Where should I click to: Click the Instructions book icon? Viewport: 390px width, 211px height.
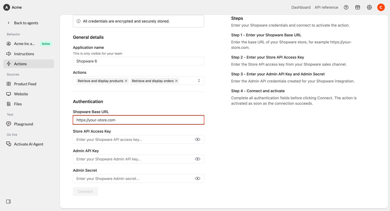tap(9, 54)
